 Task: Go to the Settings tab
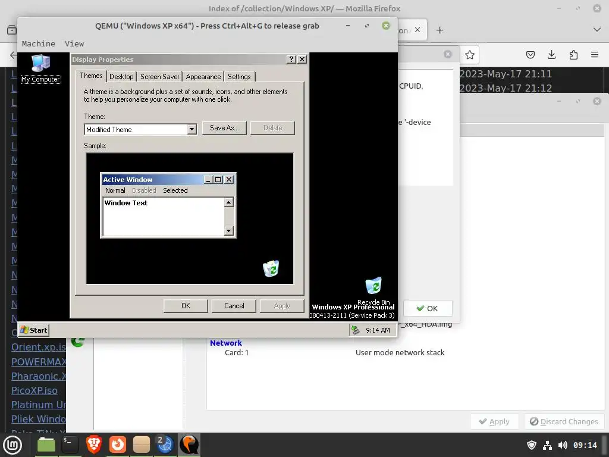239,77
